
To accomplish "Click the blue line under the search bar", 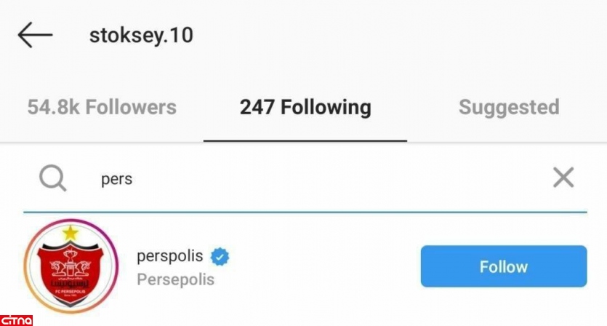I will click(x=305, y=212).
